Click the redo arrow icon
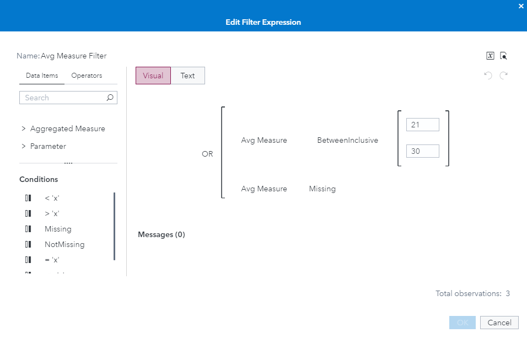The image size is (527, 338). coord(503,76)
